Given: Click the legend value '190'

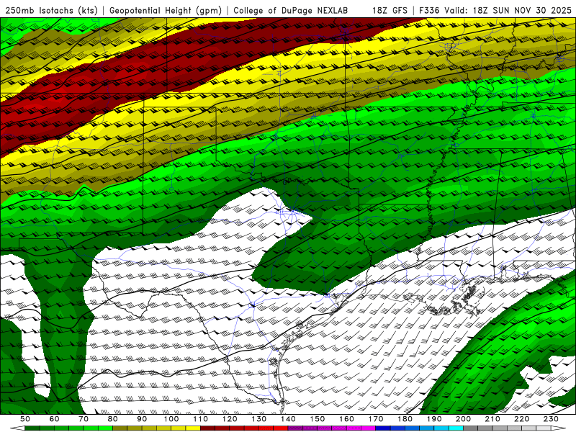Looking at the screenshot, I should 434,419.
